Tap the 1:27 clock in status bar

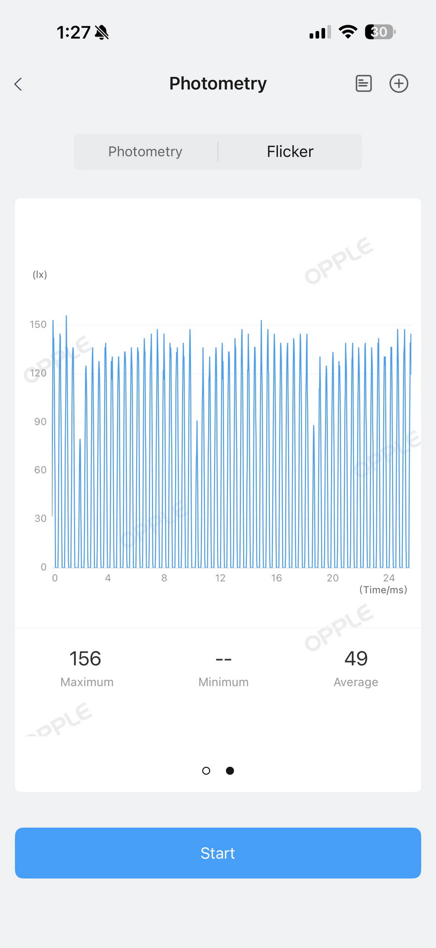(73, 33)
